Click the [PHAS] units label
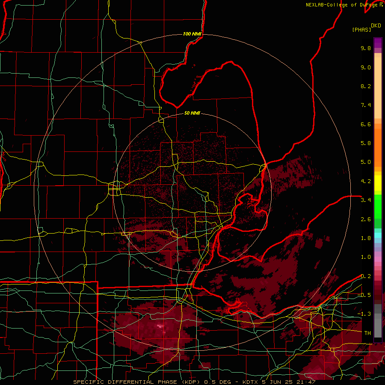Screen dimensions: 385x385 (361, 30)
